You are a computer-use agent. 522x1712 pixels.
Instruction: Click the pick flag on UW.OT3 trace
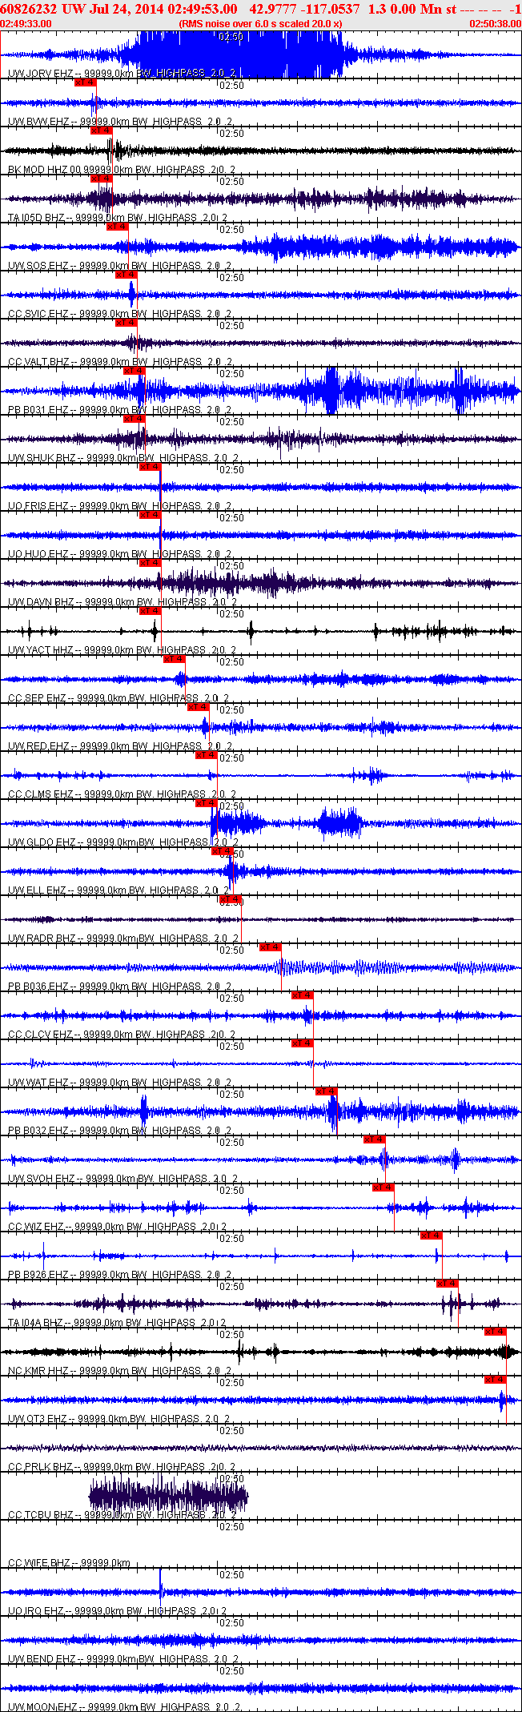click(x=495, y=1380)
